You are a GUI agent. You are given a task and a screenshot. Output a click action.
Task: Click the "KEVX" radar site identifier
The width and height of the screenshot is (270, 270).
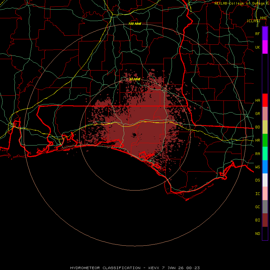(x=154, y=268)
